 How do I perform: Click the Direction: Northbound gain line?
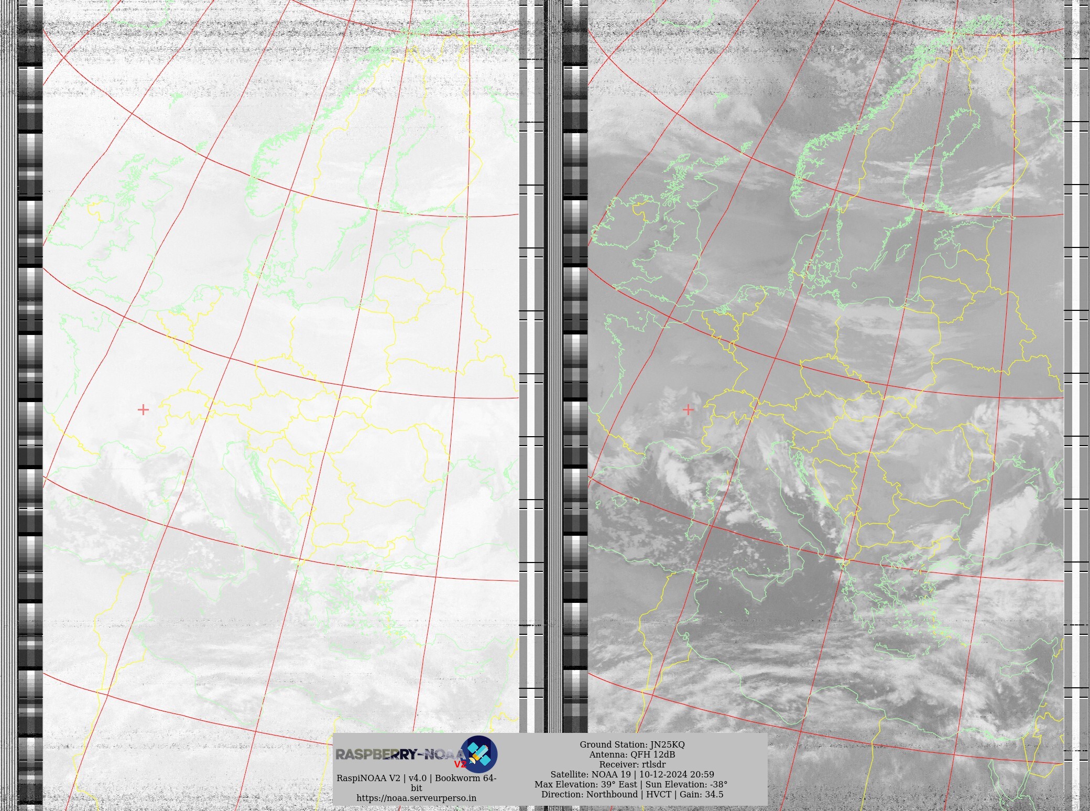click(x=632, y=794)
